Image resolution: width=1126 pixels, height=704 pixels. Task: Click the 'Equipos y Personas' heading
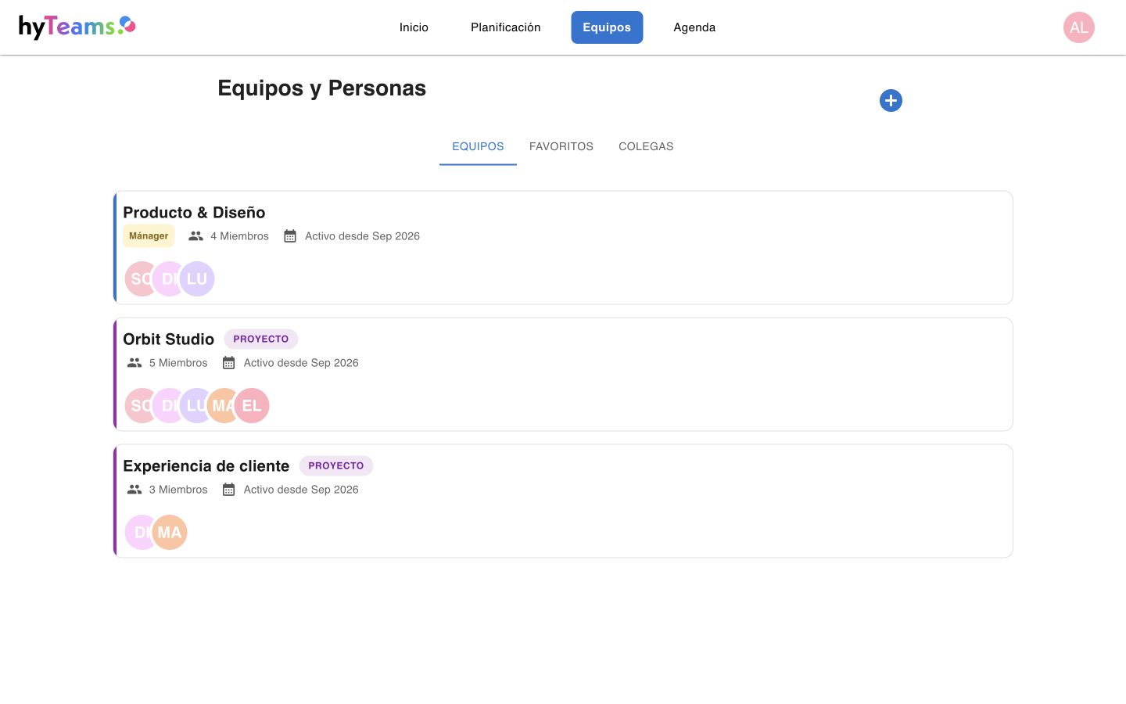321,88
